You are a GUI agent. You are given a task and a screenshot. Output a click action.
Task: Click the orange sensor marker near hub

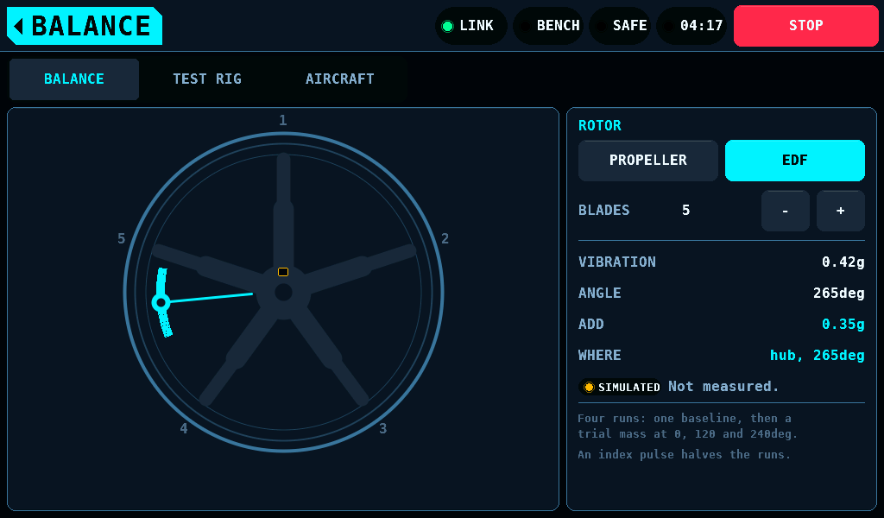pyautogui.click(x=283, y=272)
